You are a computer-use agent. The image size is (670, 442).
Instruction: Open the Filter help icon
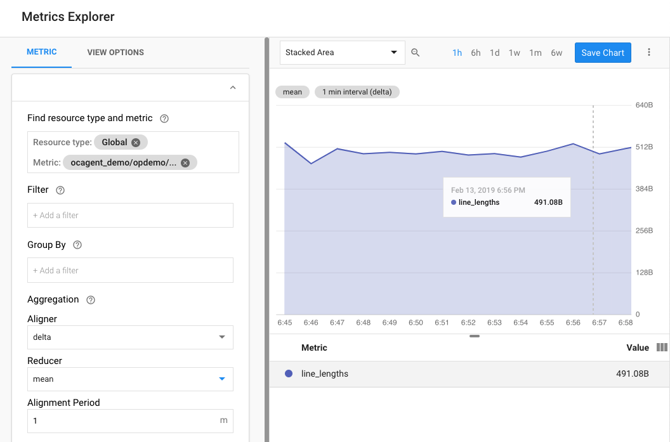pos(60,190)
